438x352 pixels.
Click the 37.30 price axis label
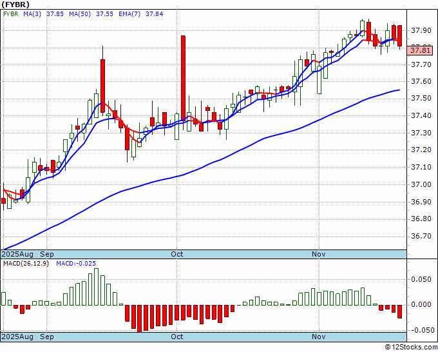pyautogui.click(x=420, y=133)
